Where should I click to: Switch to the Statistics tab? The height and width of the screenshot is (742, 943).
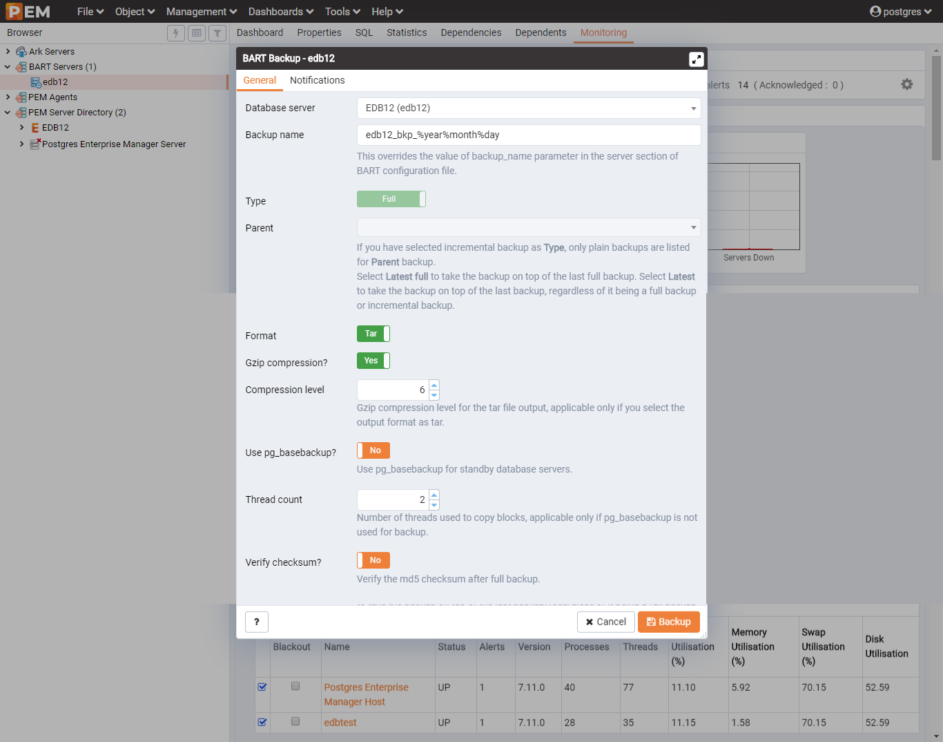tap(407, 32)
